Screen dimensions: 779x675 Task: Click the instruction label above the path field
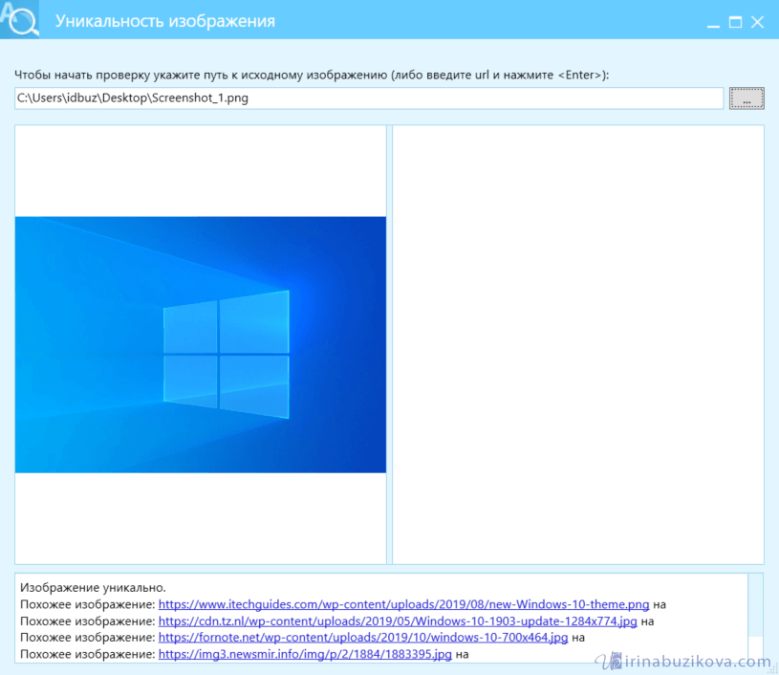312,76
